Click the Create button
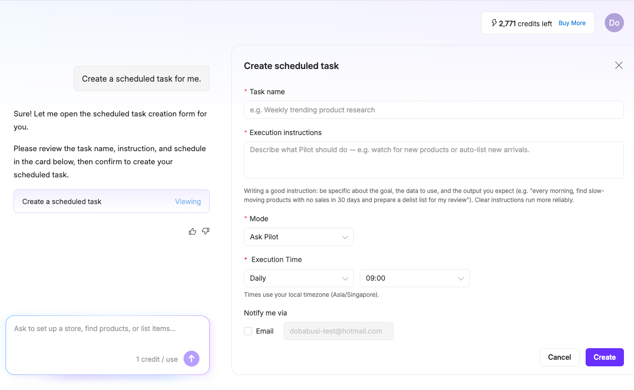 tap(605, 357)
